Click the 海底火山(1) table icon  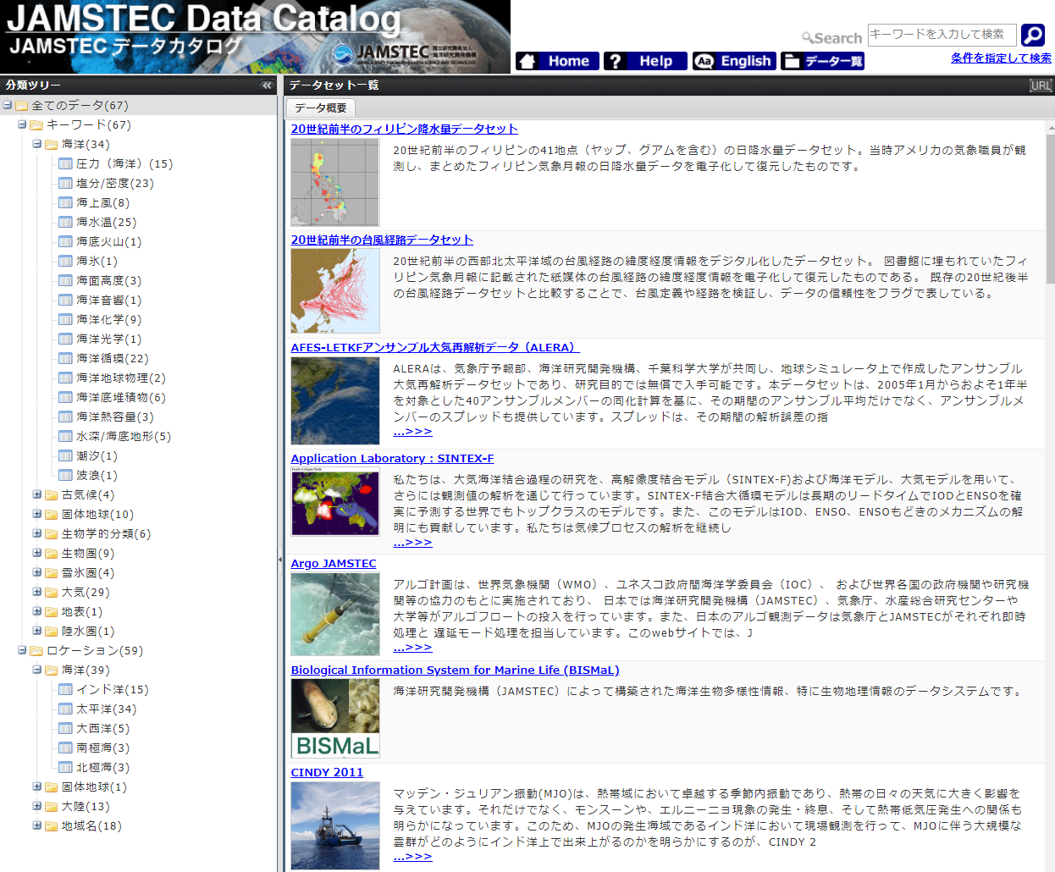[65, 242]
